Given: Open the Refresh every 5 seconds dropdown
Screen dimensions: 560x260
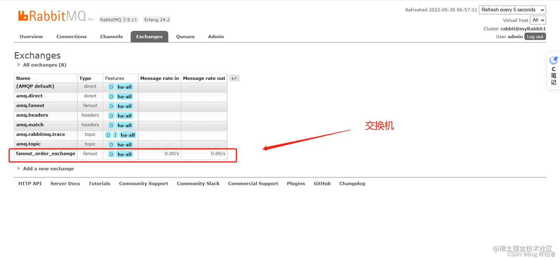Looking at the screenshot, I should 512,10.
